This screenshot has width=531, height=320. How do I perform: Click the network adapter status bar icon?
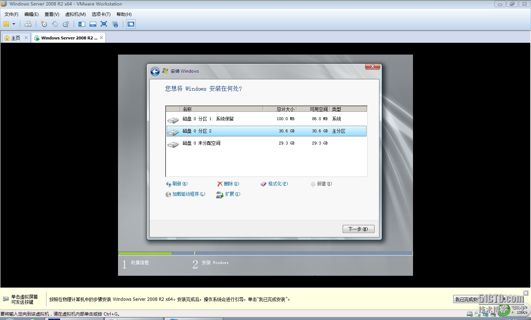486,314
